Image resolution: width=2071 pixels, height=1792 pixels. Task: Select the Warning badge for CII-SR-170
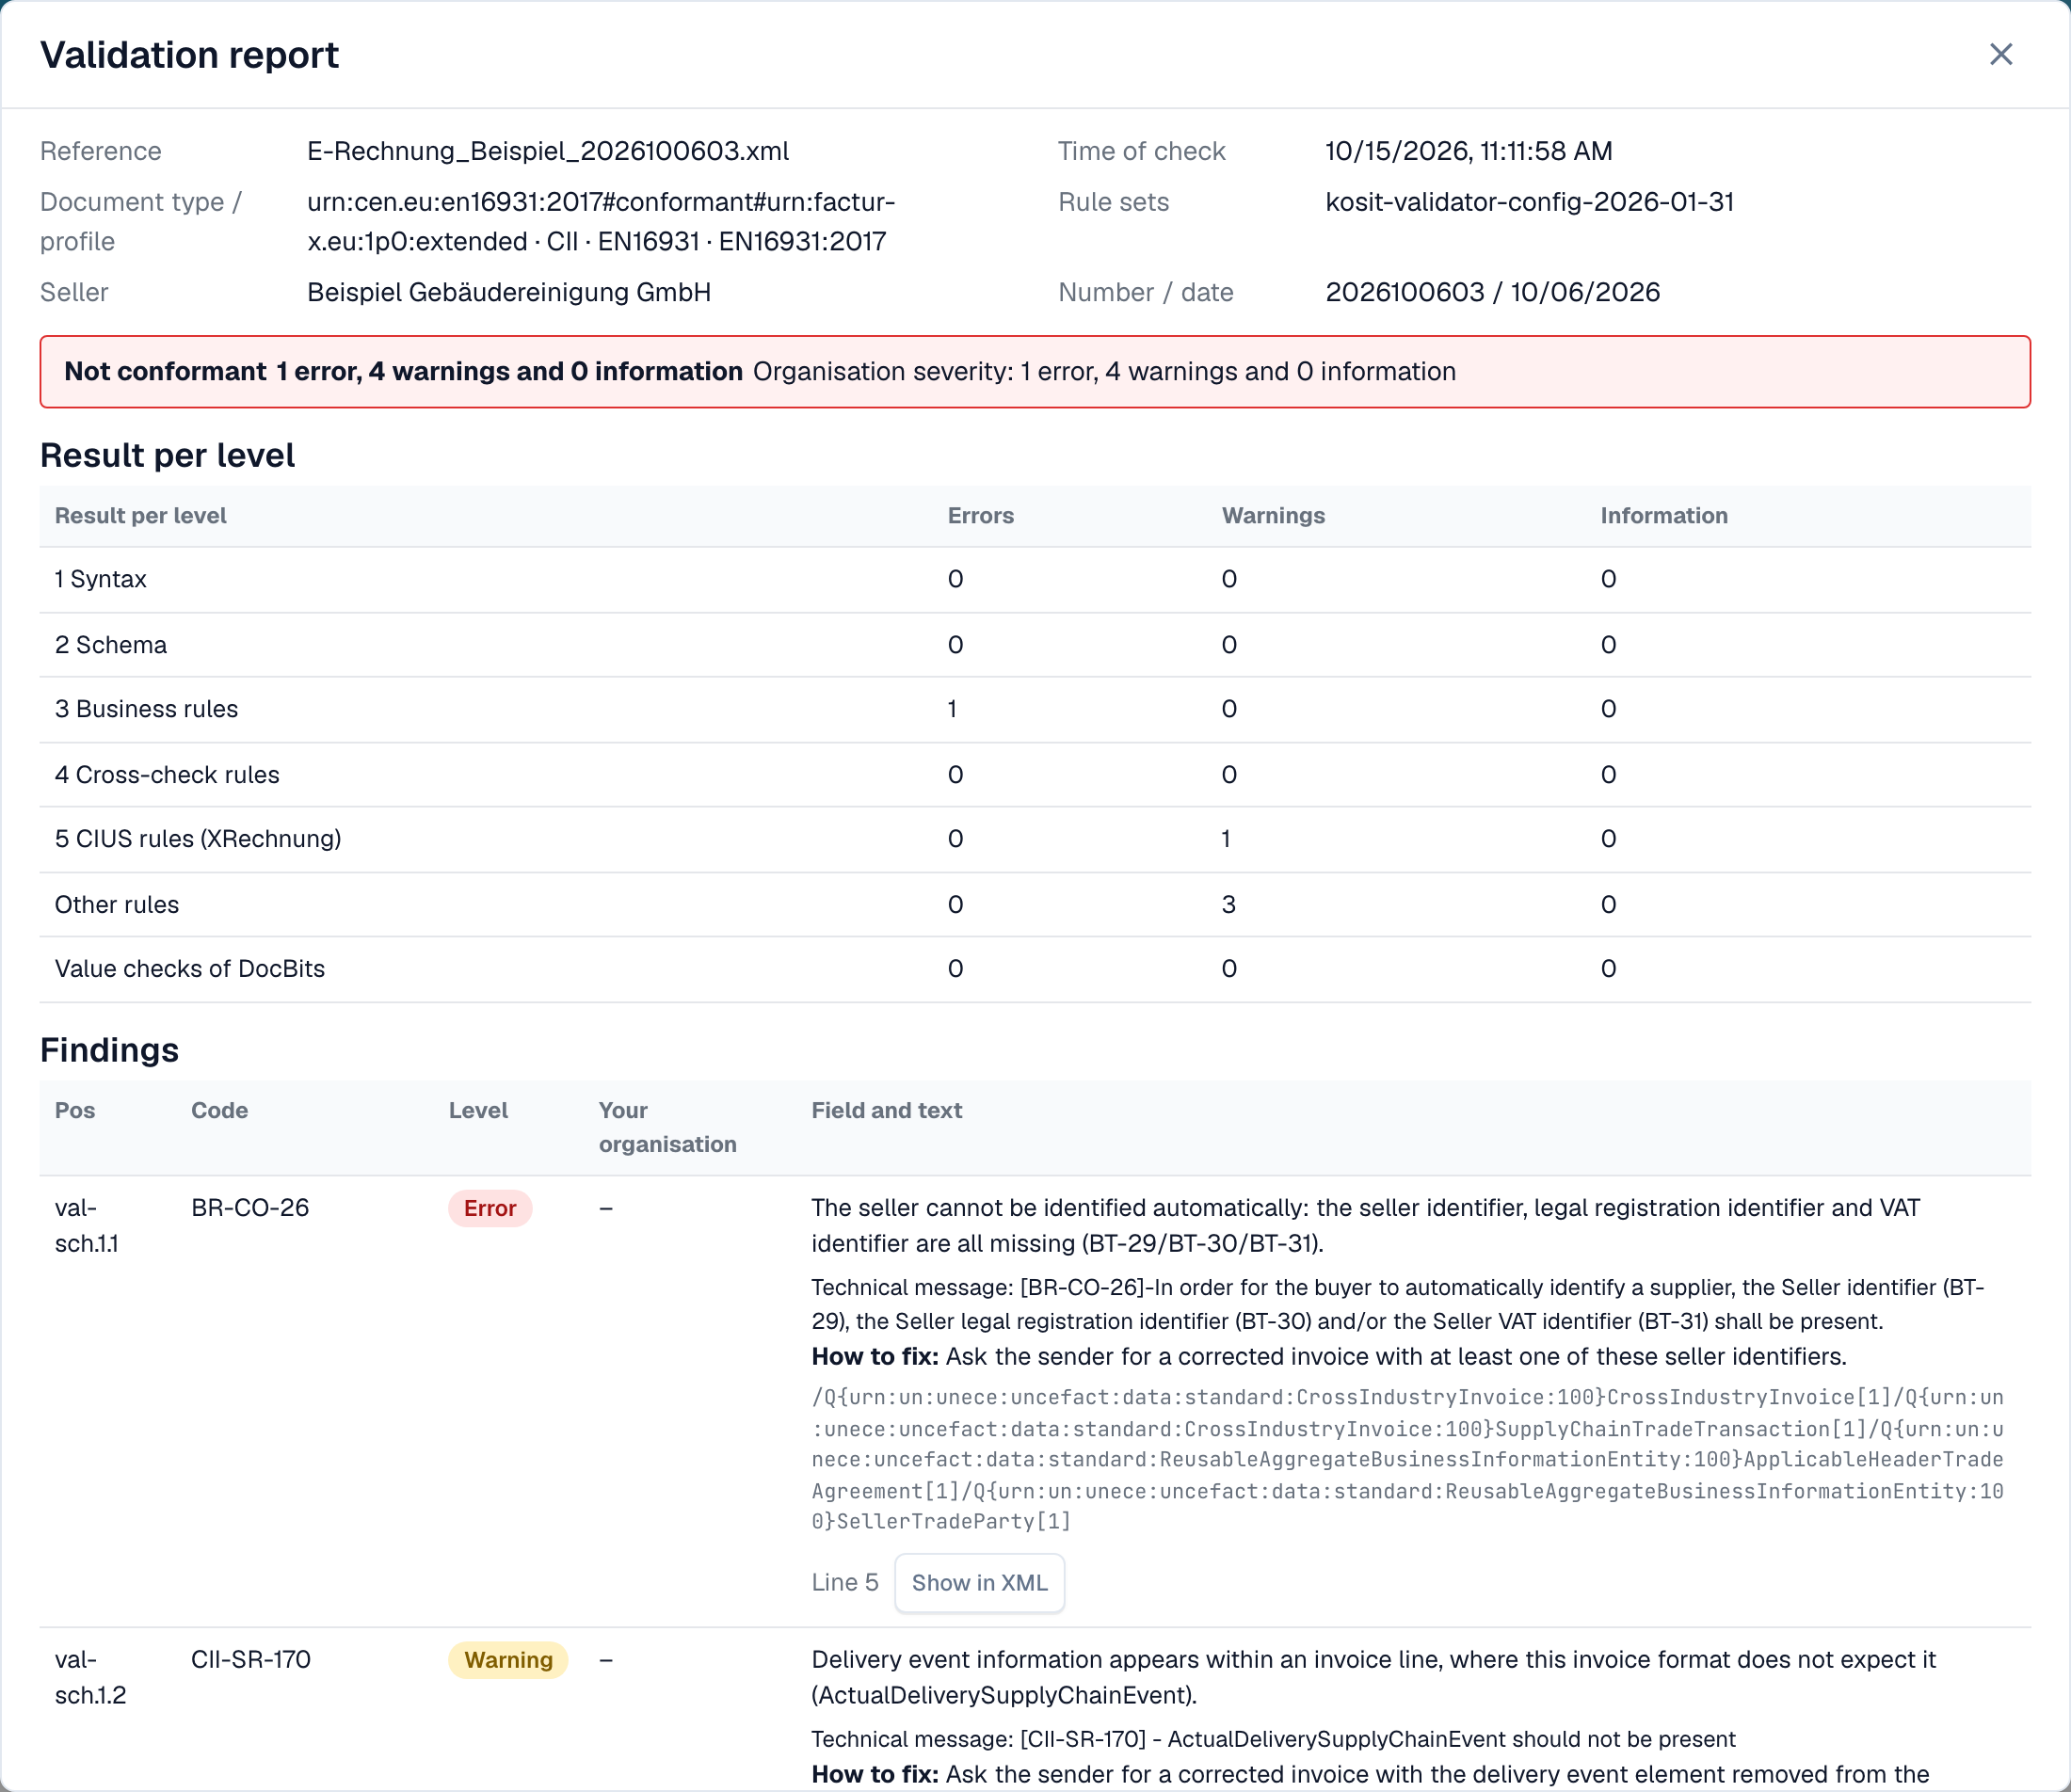point(508,1660)
